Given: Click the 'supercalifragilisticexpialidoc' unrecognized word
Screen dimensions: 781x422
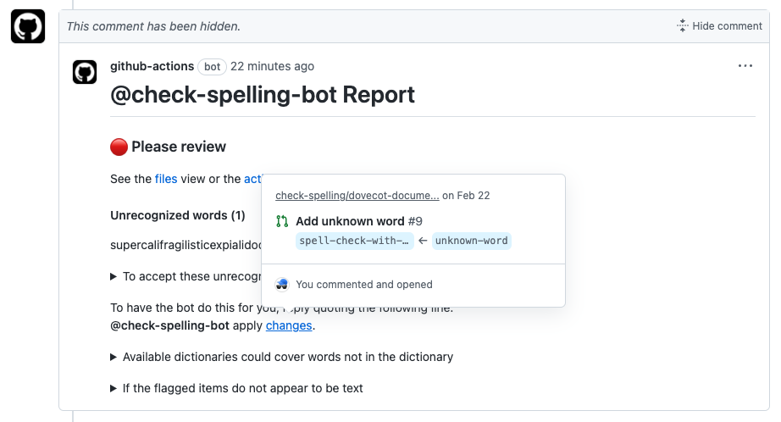Looking at the screenshot, I should click(x=186, y=245).
